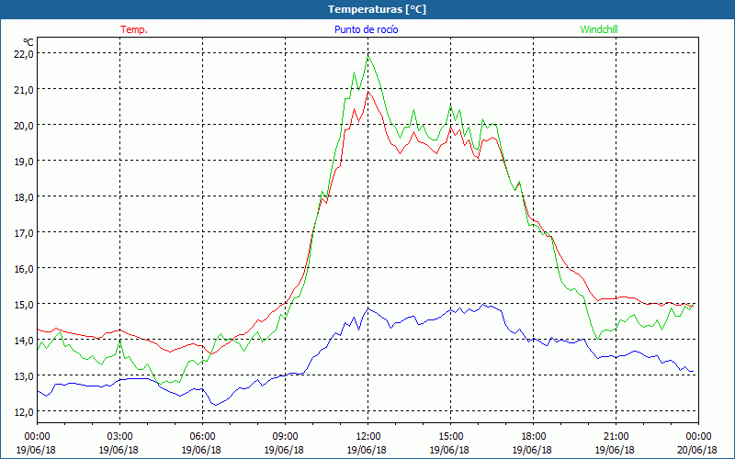The width and height of the screenshot is (735, 459).
Task: Click the 03:00 time label on the x-axis
Action: click(x=120, y=437)
